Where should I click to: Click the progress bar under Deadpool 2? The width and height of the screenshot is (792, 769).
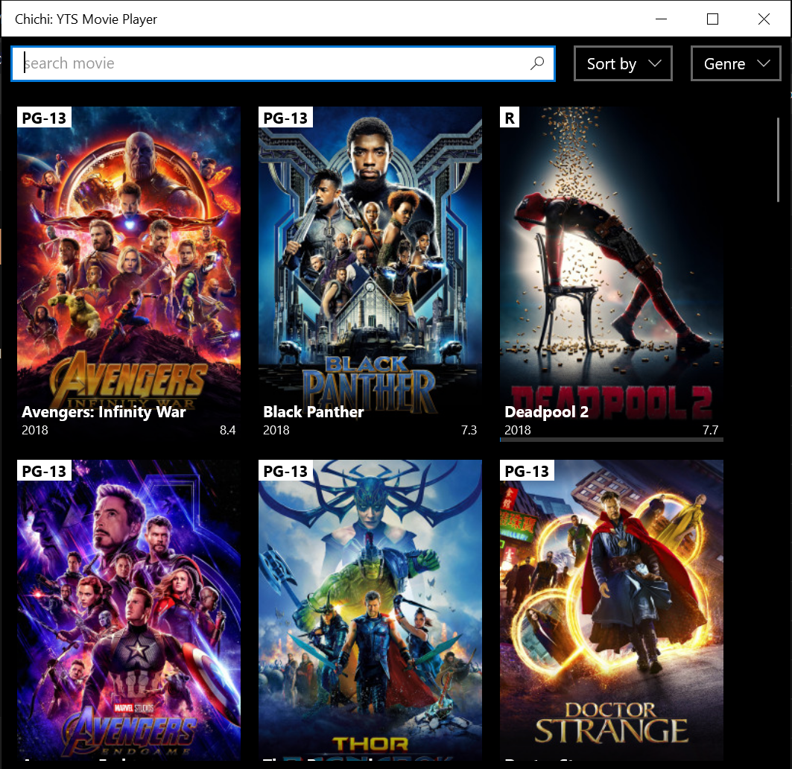tap(612, 440)
